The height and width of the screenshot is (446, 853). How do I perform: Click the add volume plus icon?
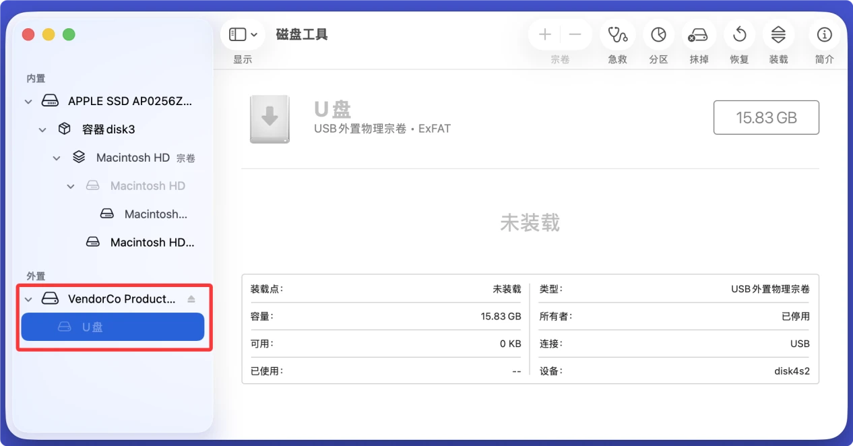(x=544, y=34)
